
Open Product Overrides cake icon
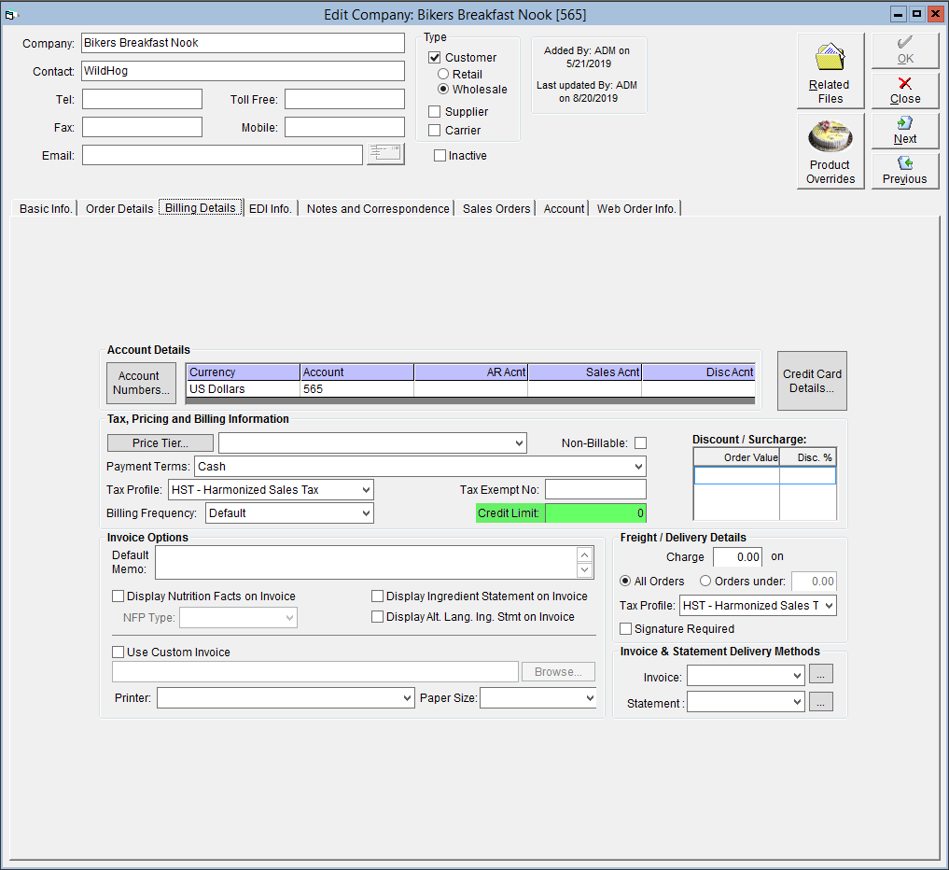coord(830,151)
